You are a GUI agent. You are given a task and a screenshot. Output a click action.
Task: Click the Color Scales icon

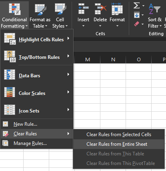click(x=10, y=92)
